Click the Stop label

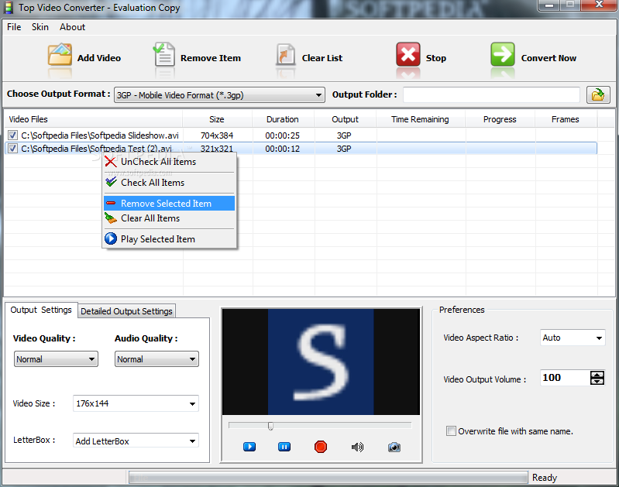tap(436, 58)
